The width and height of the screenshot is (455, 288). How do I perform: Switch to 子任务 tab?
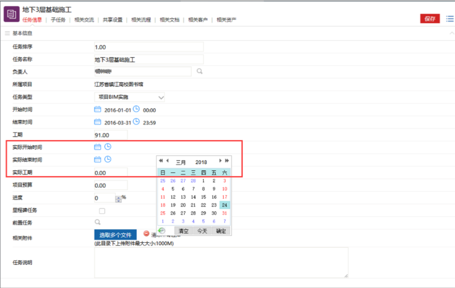click(x=58, y=20)
